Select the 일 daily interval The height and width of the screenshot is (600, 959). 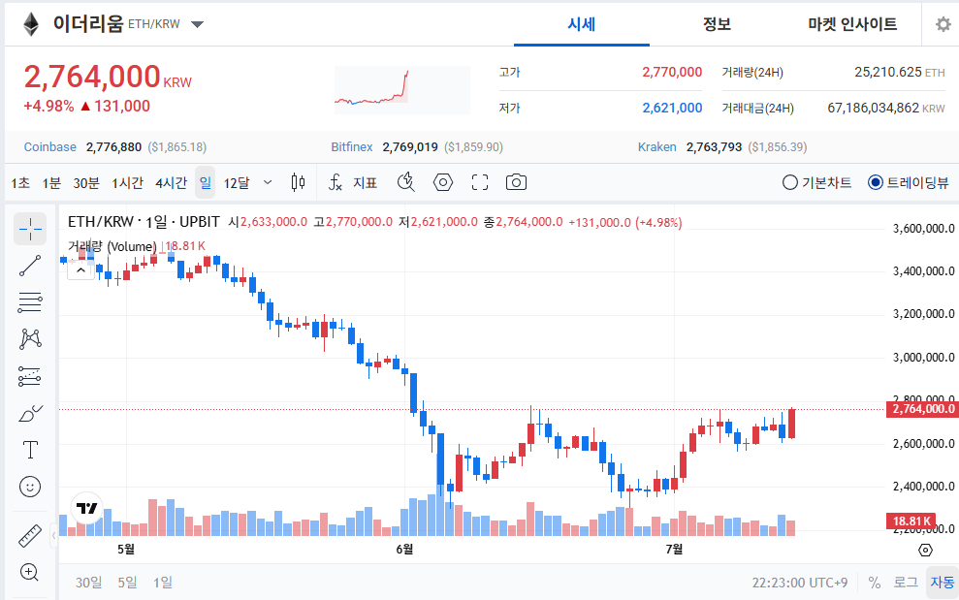tap(205, 182)
